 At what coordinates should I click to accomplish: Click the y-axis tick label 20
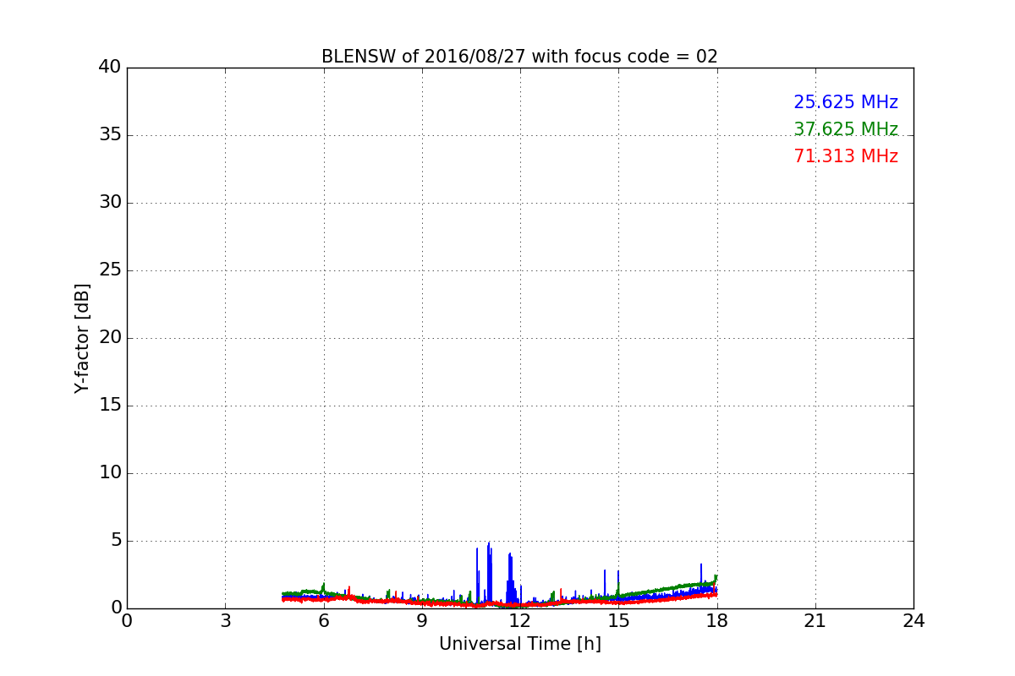[x=110, y=337]
